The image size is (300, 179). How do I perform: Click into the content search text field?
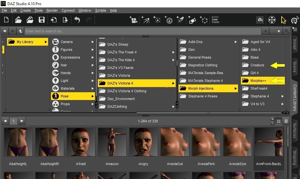143,31
